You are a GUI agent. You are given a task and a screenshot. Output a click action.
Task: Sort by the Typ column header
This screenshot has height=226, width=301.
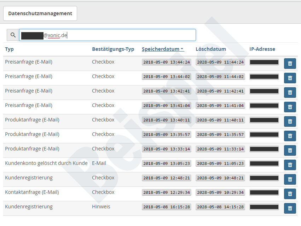pos(9,49)
